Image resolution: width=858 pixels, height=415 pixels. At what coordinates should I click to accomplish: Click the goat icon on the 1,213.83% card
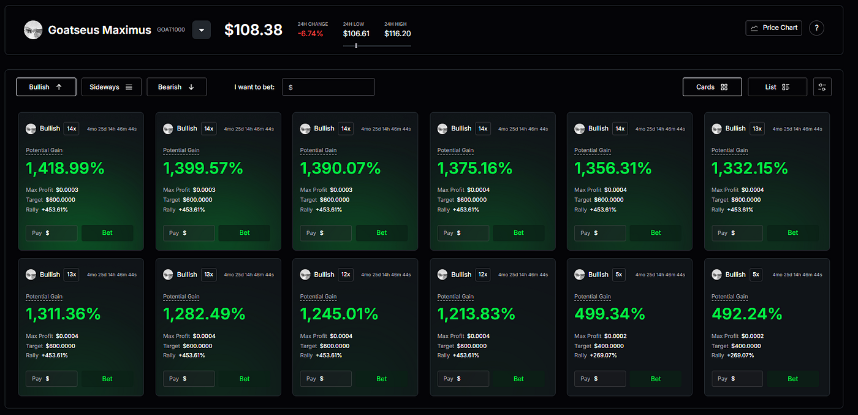[443, 275]
